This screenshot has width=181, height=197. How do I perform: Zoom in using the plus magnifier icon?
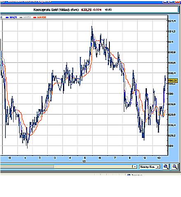coord(174,167)
